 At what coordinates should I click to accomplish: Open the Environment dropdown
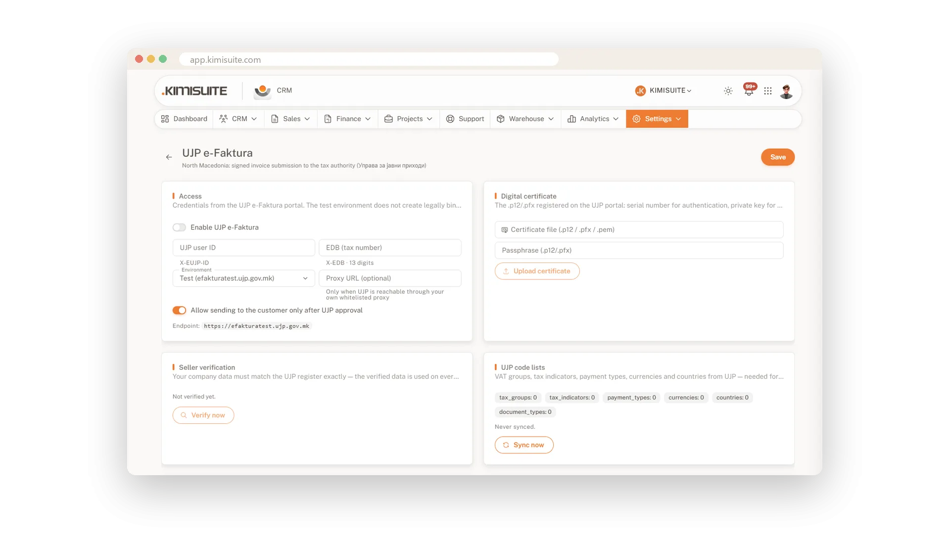[244, 278]
